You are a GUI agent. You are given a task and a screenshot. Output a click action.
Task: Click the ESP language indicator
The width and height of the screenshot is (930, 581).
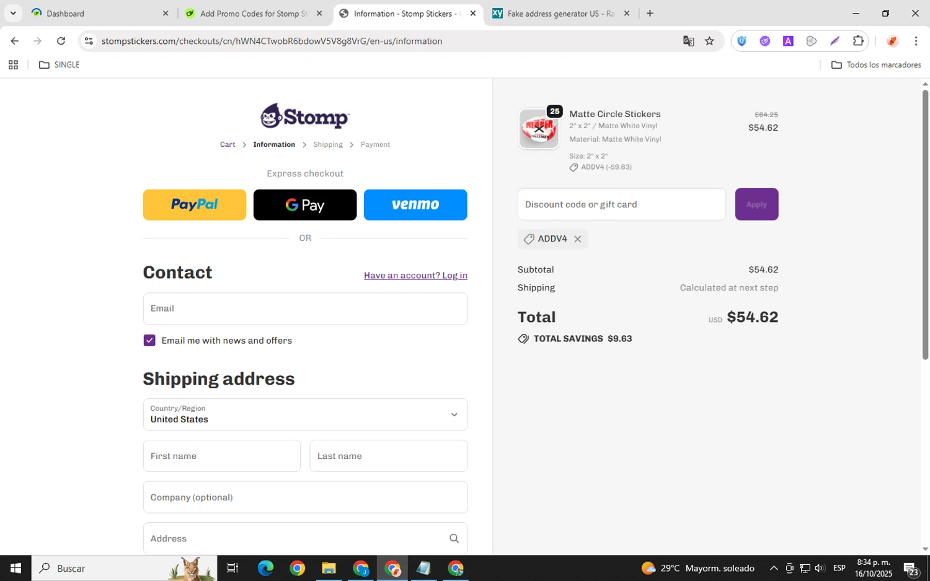(839, 568)
